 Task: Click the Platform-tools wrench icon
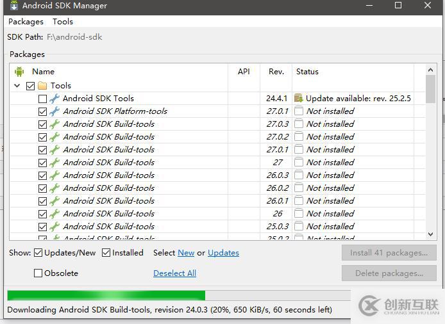point(55,111)
